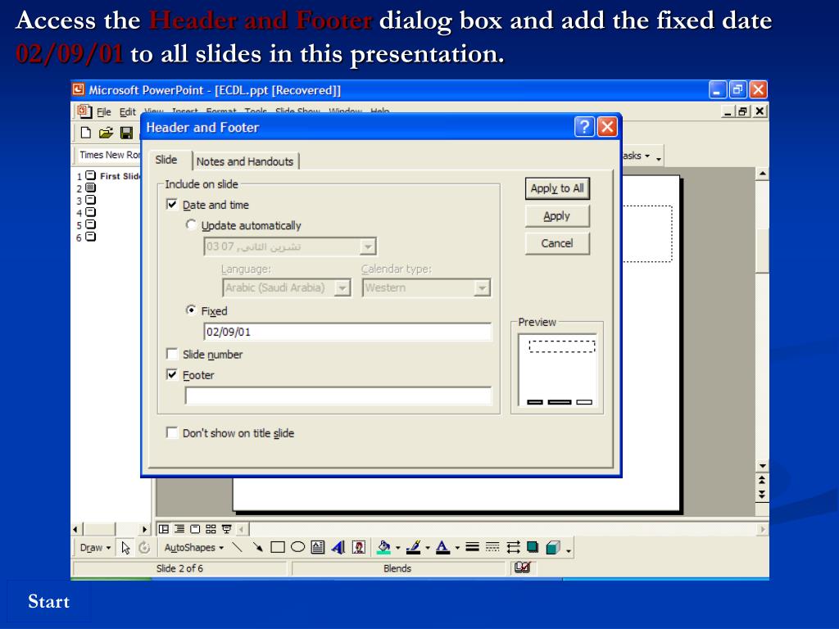Click the Start link on the slide
Viewport: 839px width, 629px height.
pos(48,601)
